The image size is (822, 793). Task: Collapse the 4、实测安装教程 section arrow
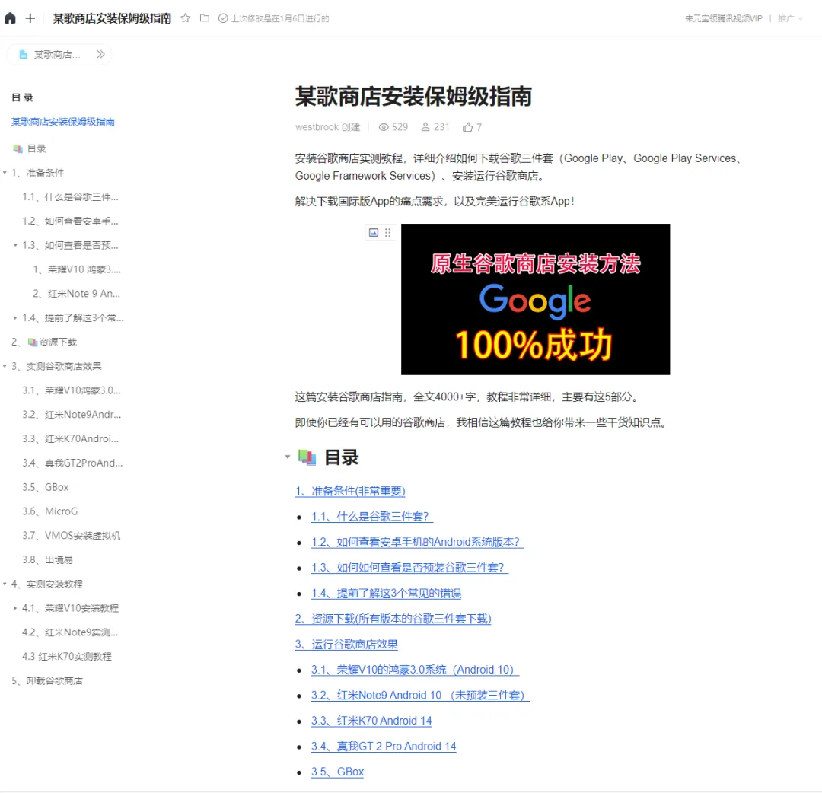[5, 584]
